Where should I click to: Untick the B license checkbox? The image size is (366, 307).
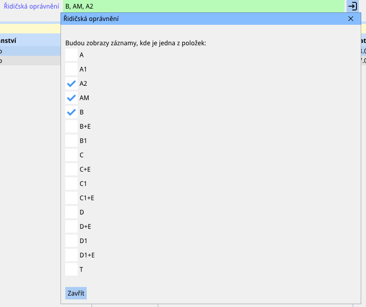(71, 112)
